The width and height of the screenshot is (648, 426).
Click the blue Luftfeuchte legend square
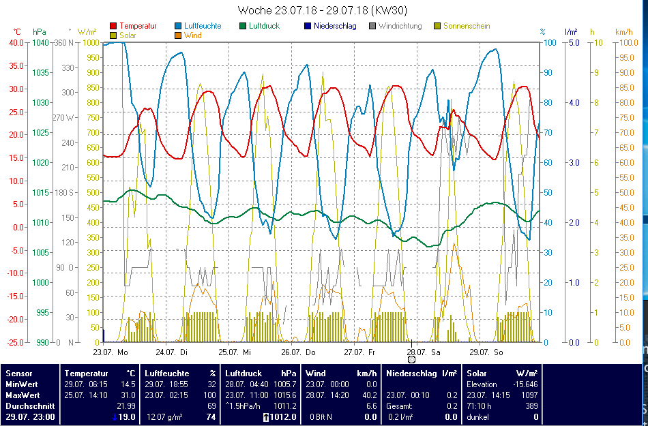(179, 26)
